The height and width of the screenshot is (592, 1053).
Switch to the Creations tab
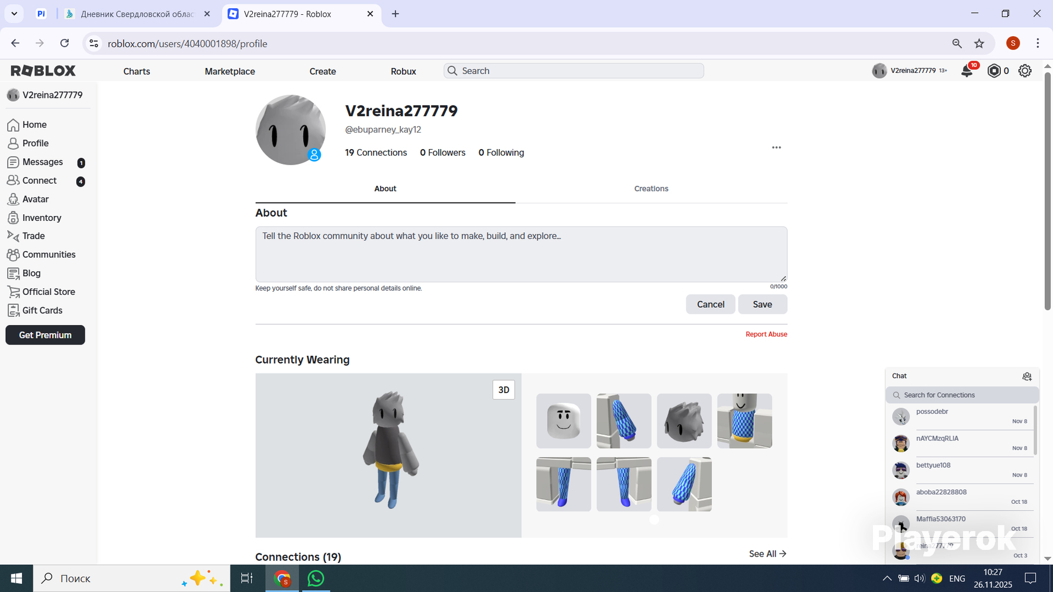pos(651,189)
